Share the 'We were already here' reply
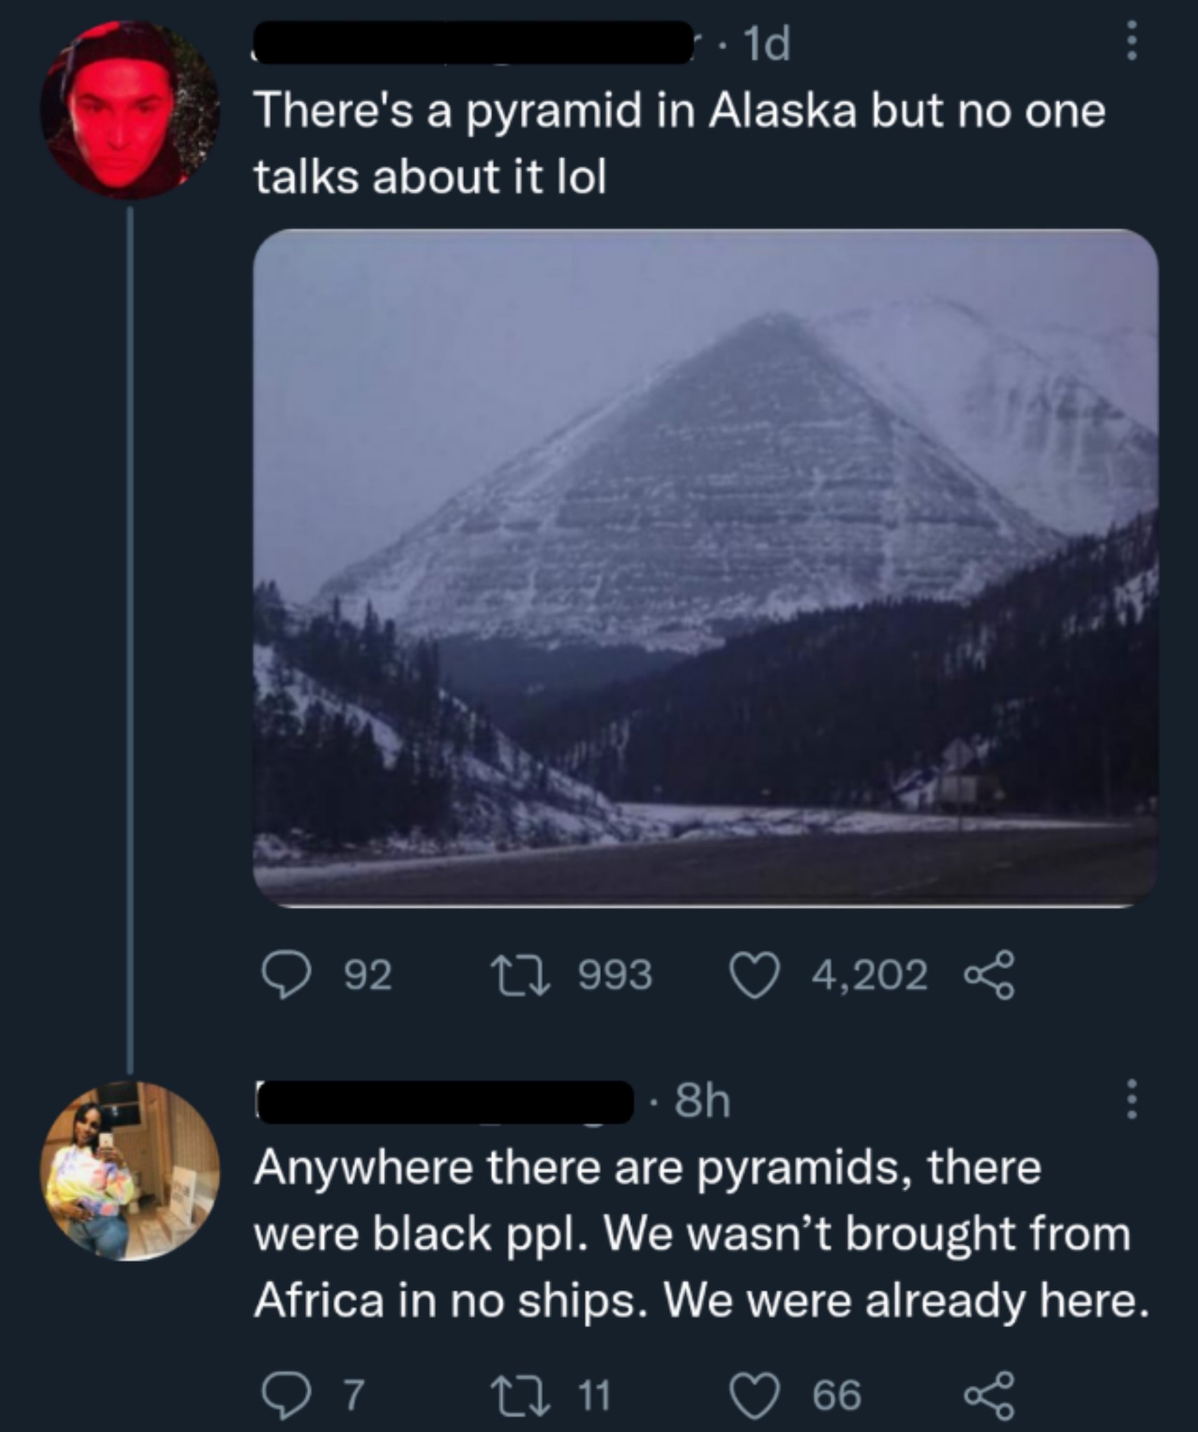 [x=989, y=1396]
